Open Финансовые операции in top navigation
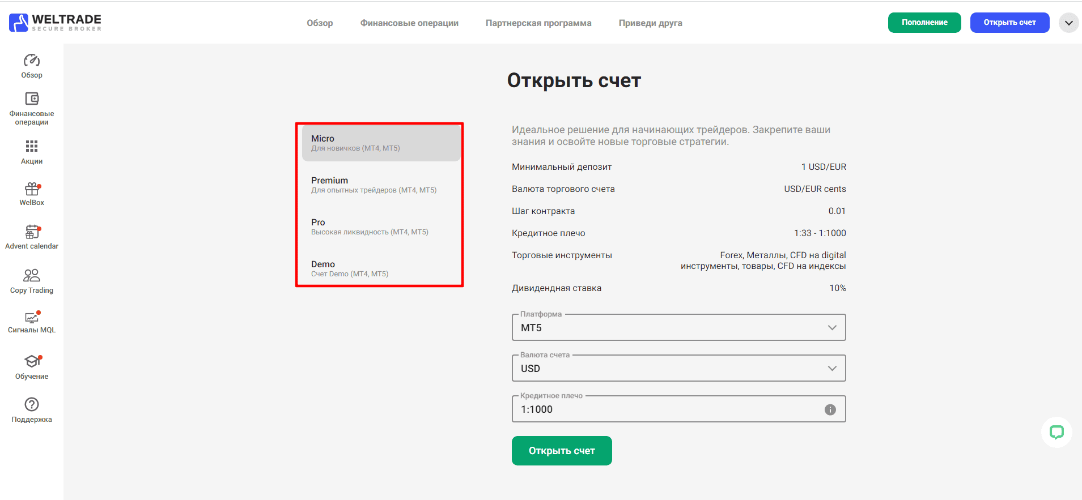Screen dimensions: 1082x500 click(409, 23)
